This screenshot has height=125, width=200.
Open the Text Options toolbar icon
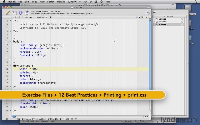14,13
